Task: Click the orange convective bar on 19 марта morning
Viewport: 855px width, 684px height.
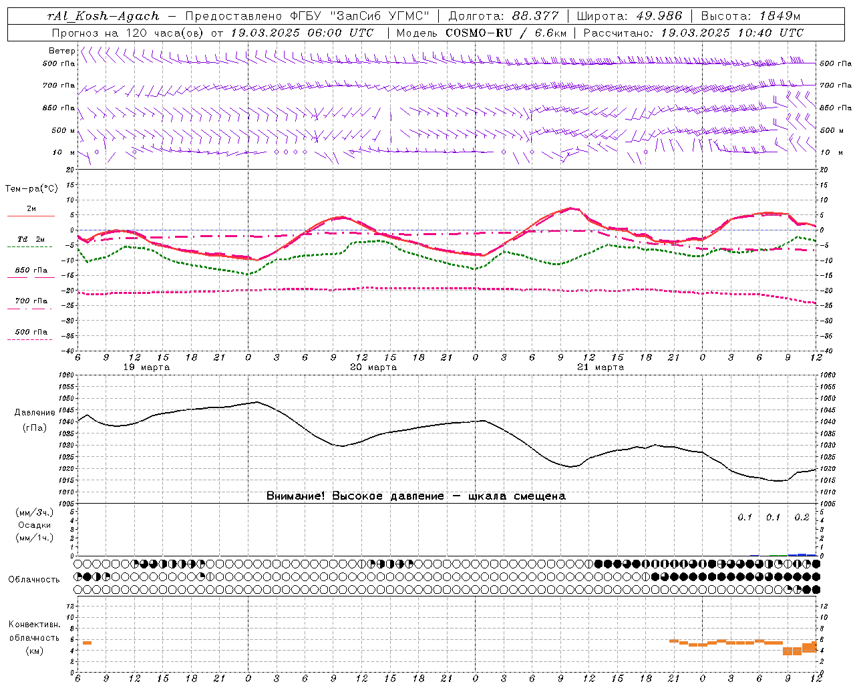Action: (87, 643)
